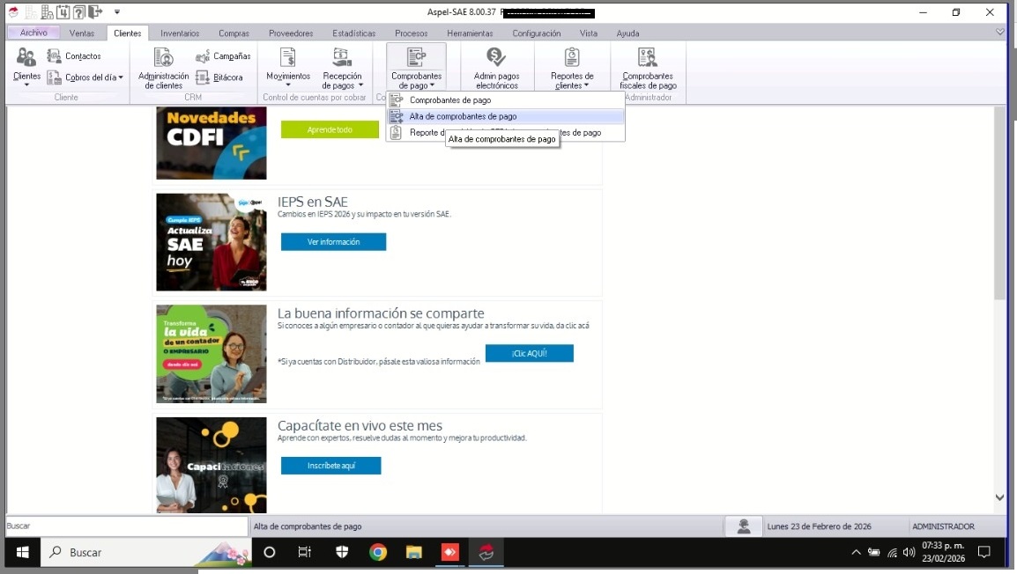Open the Actualiza SAE hoy banner image
The height and width of the screenshot is (574, 1017).
[x=212, y=242]
